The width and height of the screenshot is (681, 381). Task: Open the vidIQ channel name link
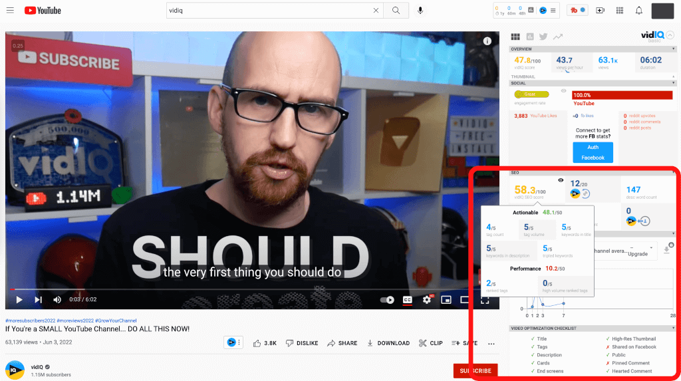pyautogui.click(x=37, y=367)
